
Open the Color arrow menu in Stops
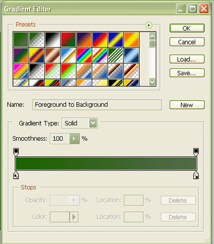click(x=74, y=217)
